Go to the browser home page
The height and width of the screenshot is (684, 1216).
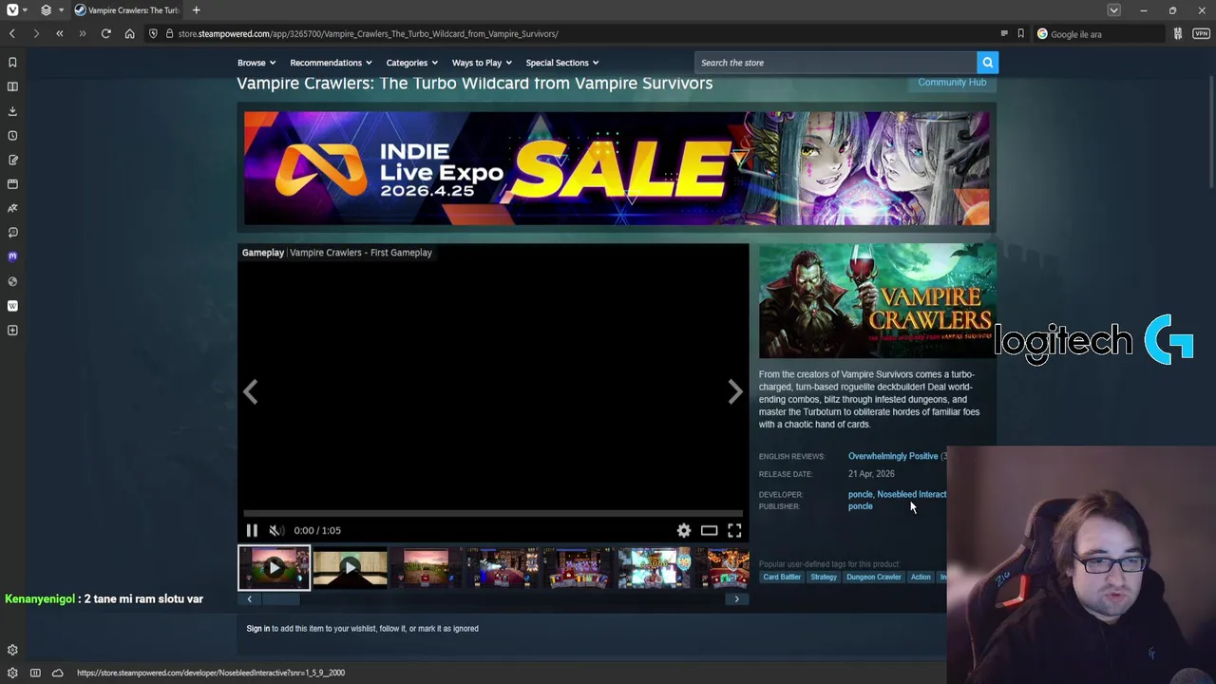point(130,34)
